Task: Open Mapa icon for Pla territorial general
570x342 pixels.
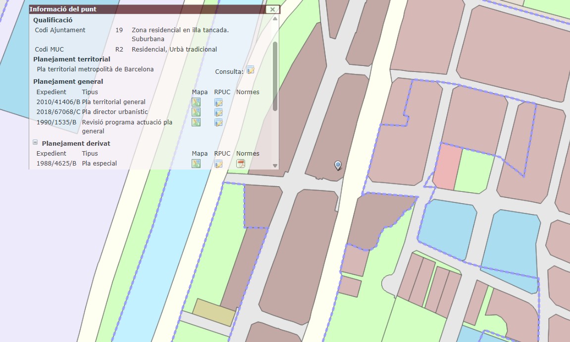Action: [196, 102]
